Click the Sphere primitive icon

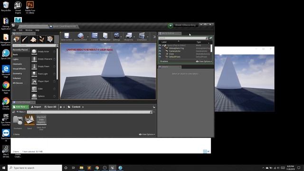pyautogui.click(x=34, y=96)
